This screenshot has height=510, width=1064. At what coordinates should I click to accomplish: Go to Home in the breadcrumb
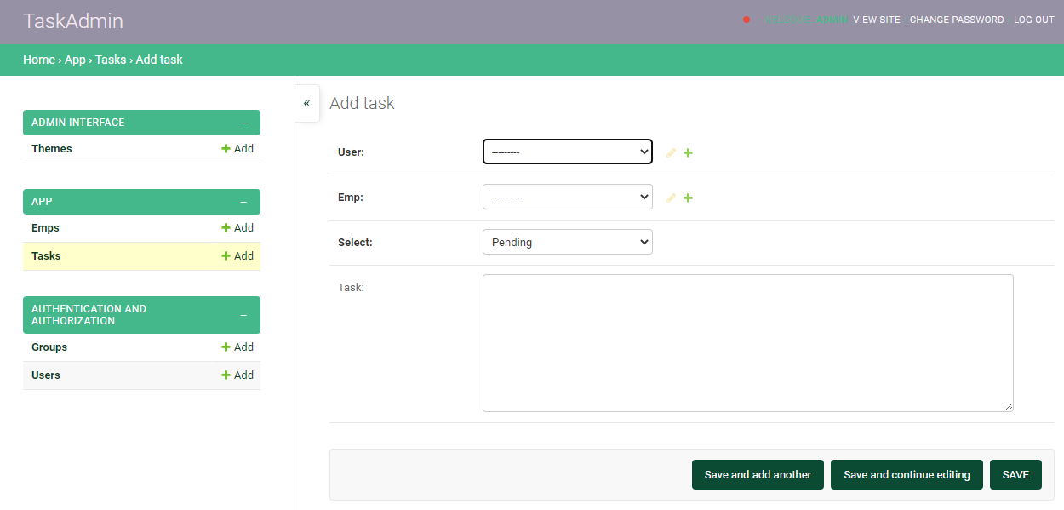tap(39, 60)
